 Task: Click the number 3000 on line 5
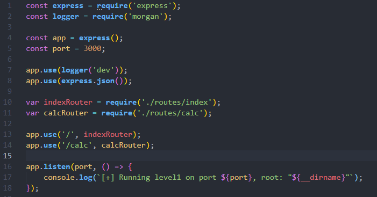click(x=93, y=49)
